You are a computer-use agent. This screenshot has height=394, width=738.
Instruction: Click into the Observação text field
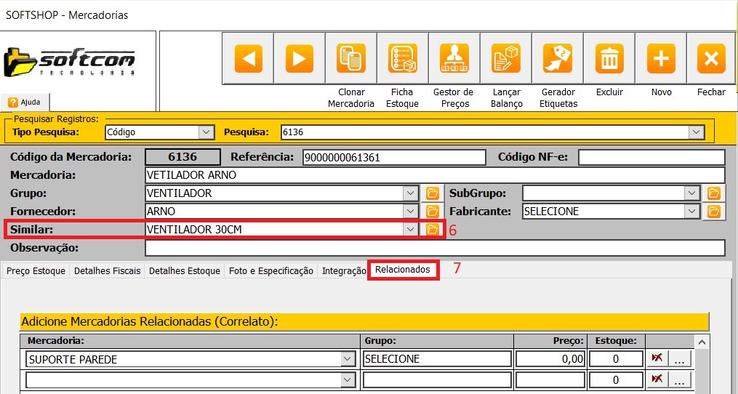(x=435, y=248)
